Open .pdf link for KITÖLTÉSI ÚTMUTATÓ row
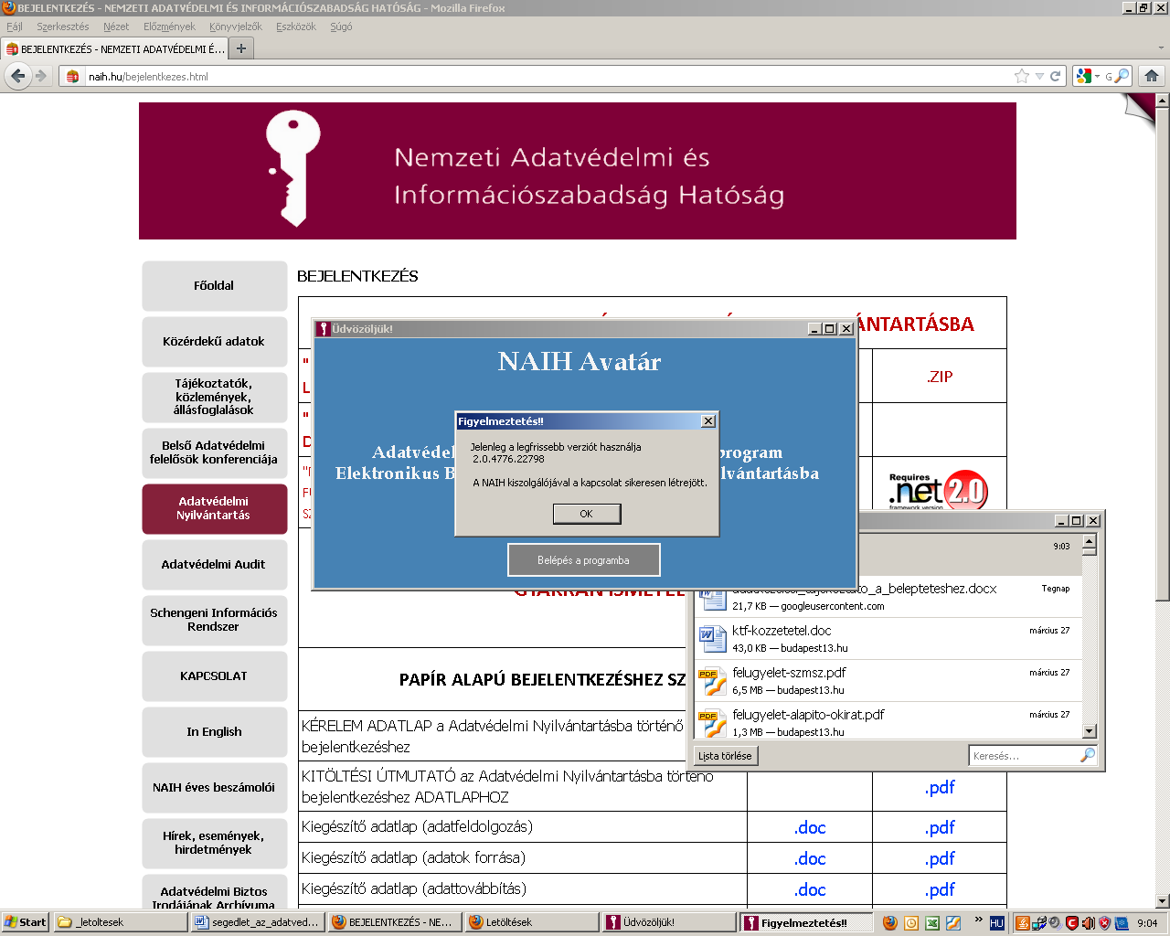The height and width of the screenshot is (936, 1170). 940,787
